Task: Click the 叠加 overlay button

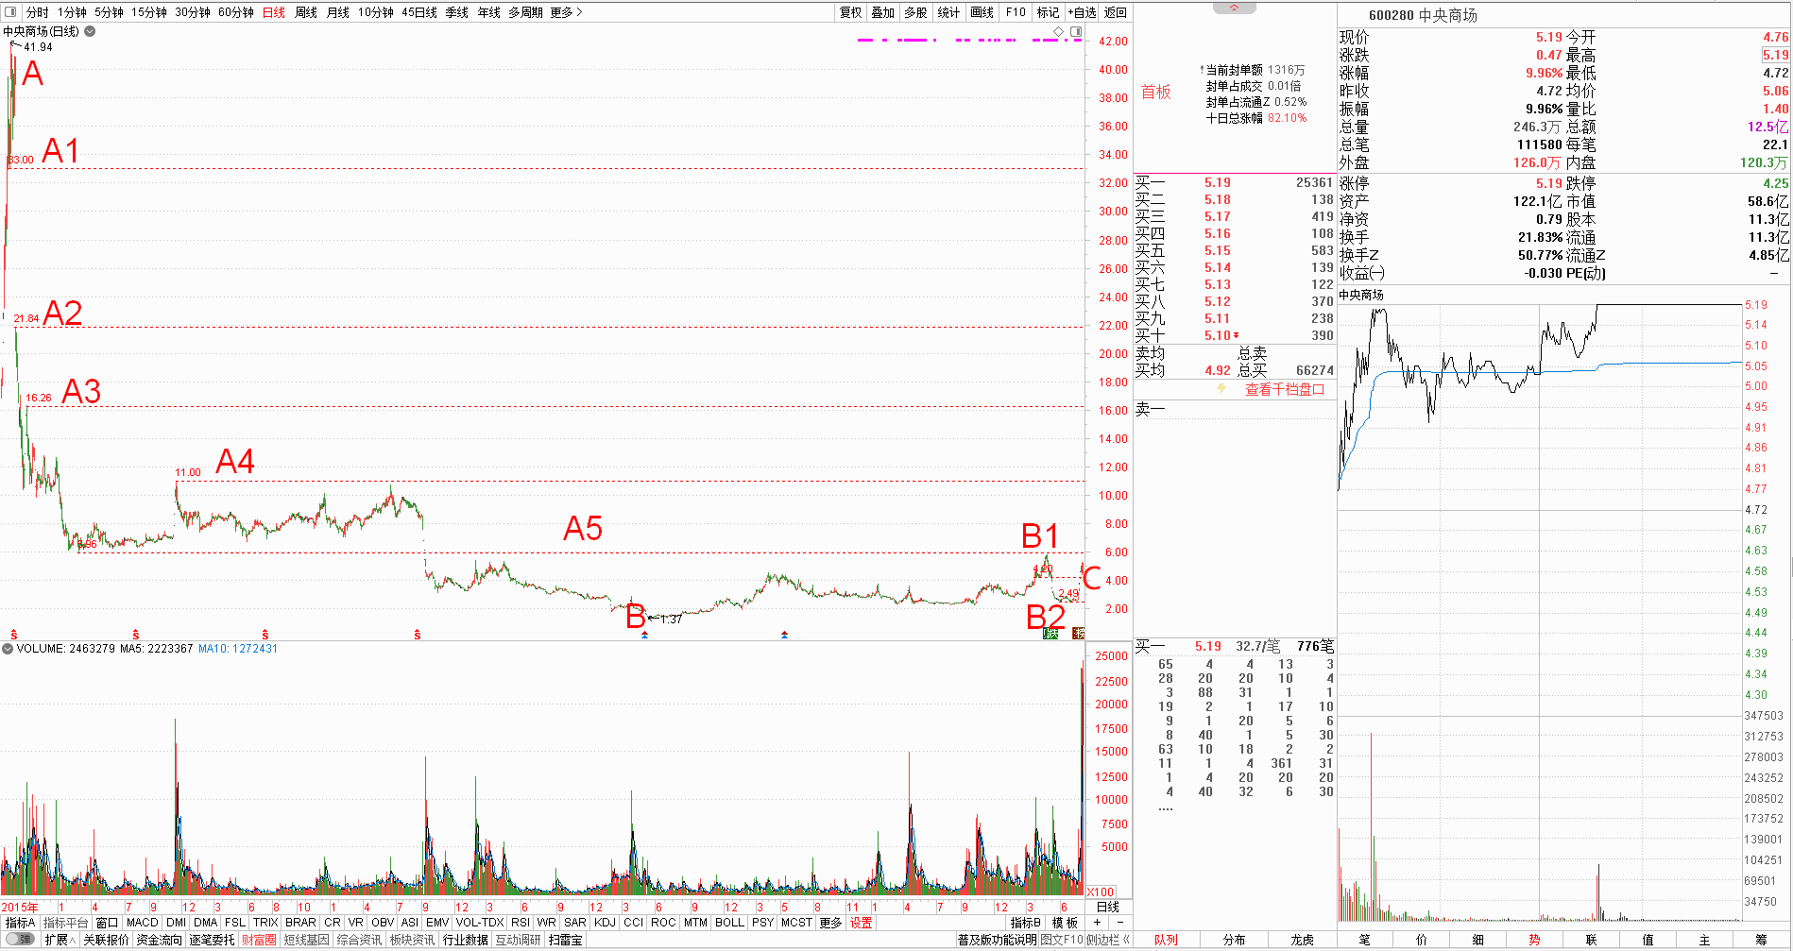Action: click(x=882, y=12)
